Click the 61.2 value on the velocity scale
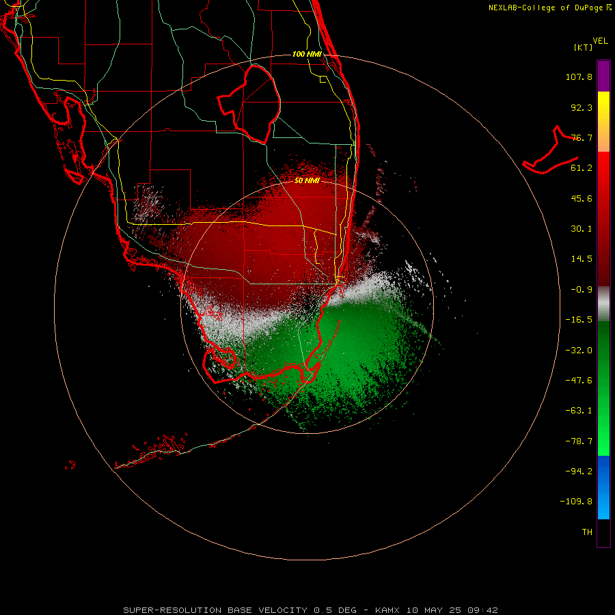615x615 pixels. point(582,168)
